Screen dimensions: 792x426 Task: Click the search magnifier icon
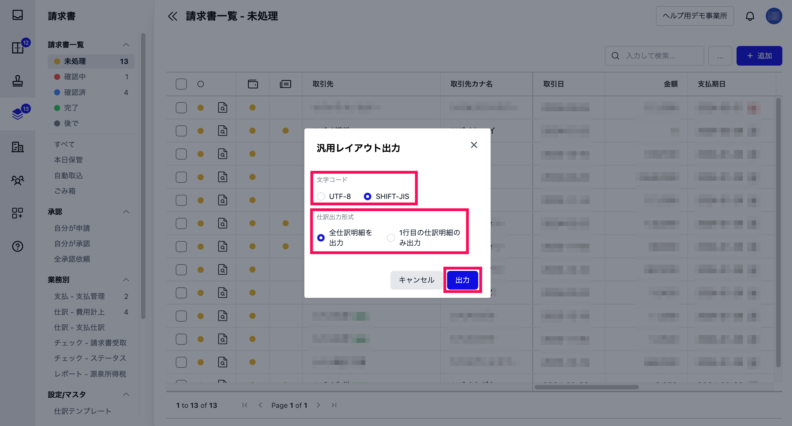point(615,56)
